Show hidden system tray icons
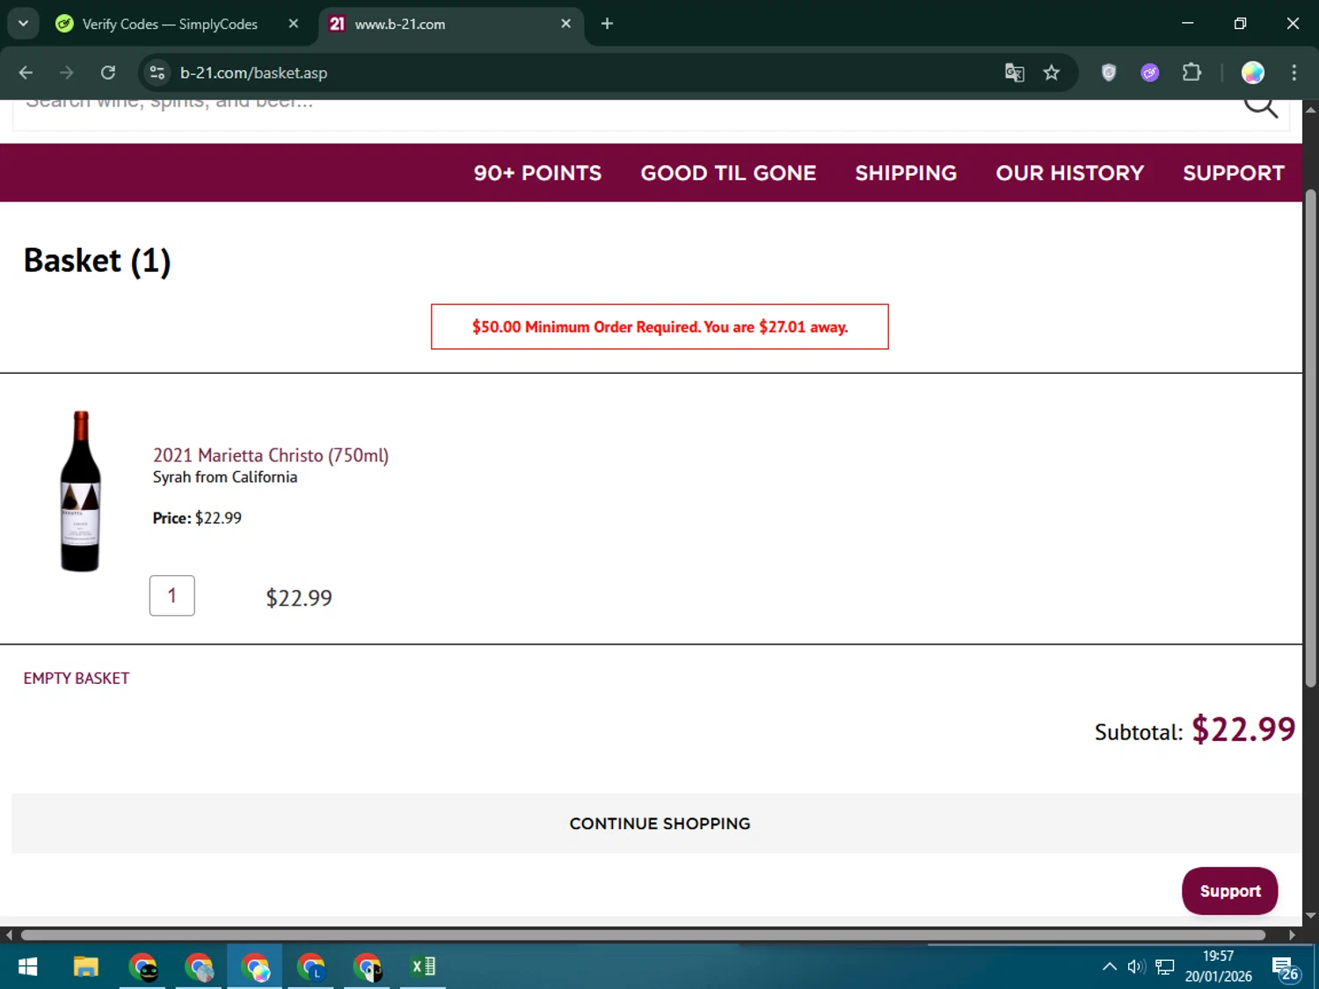The image size is (1319, 989). pyautogui.click(x=1110, y=967)
